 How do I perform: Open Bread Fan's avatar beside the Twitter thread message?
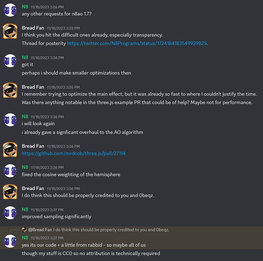pyautogui.click(x=10, y=31)
